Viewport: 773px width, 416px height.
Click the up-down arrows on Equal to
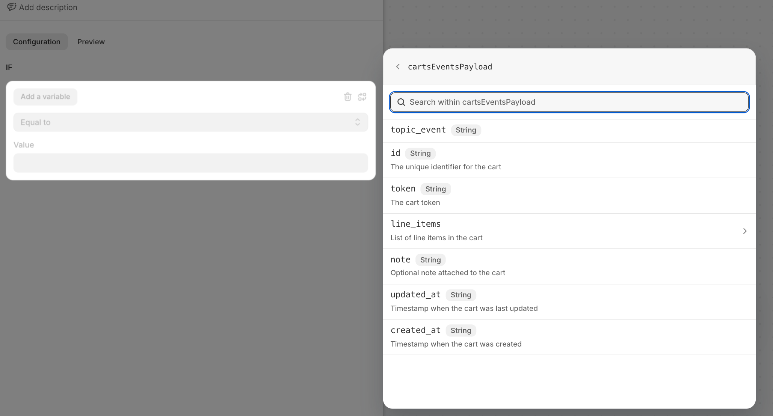coord(358,122)
